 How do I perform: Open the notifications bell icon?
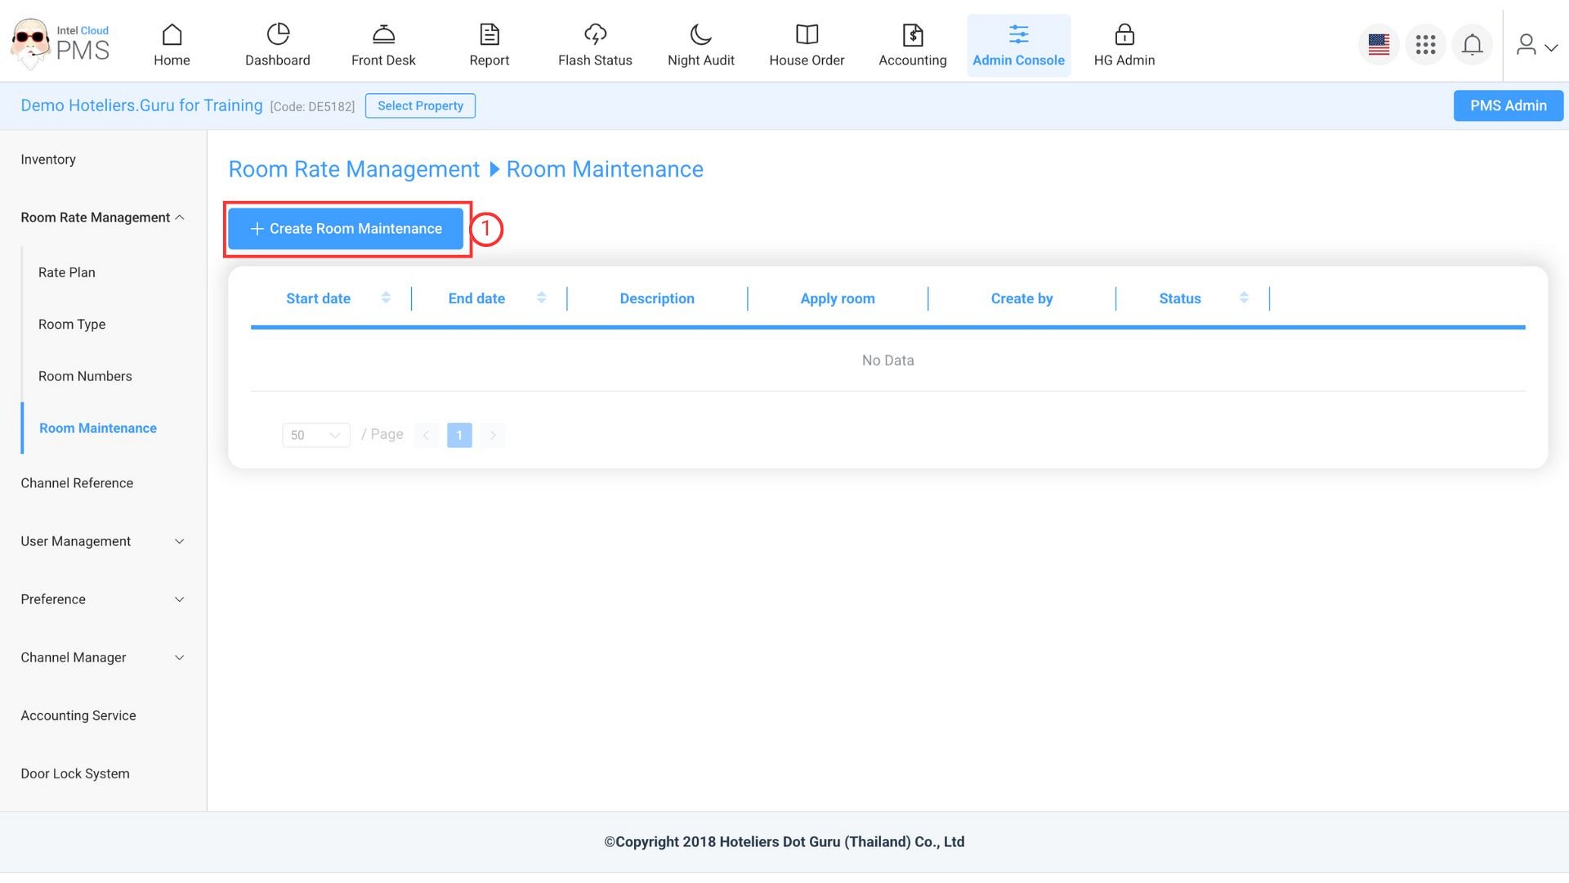pyautogui.click(x=1472, y=44)
